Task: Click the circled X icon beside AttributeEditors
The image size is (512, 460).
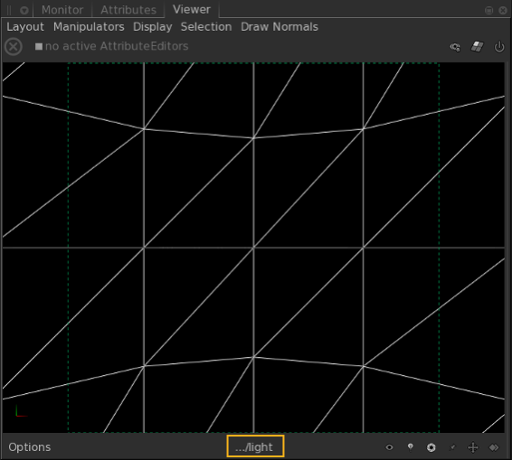Action: (x=14, y=47)
